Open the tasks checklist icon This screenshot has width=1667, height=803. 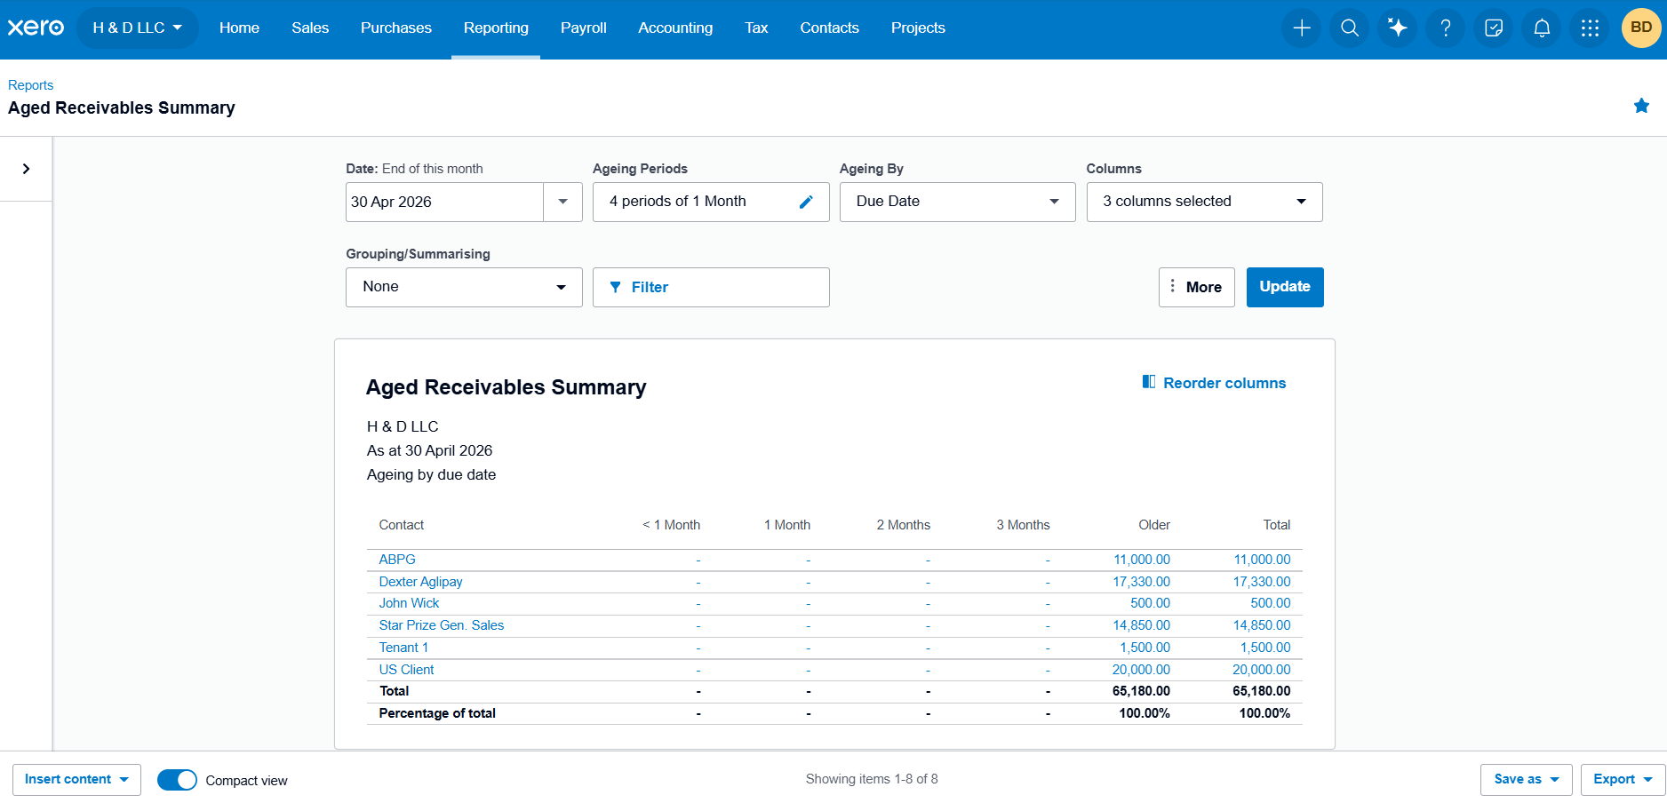point(1494,28)
